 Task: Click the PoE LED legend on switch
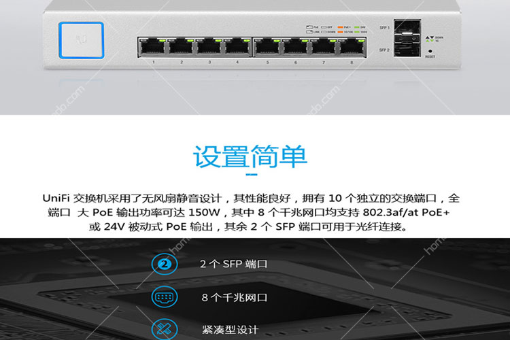tap(337, 30)
